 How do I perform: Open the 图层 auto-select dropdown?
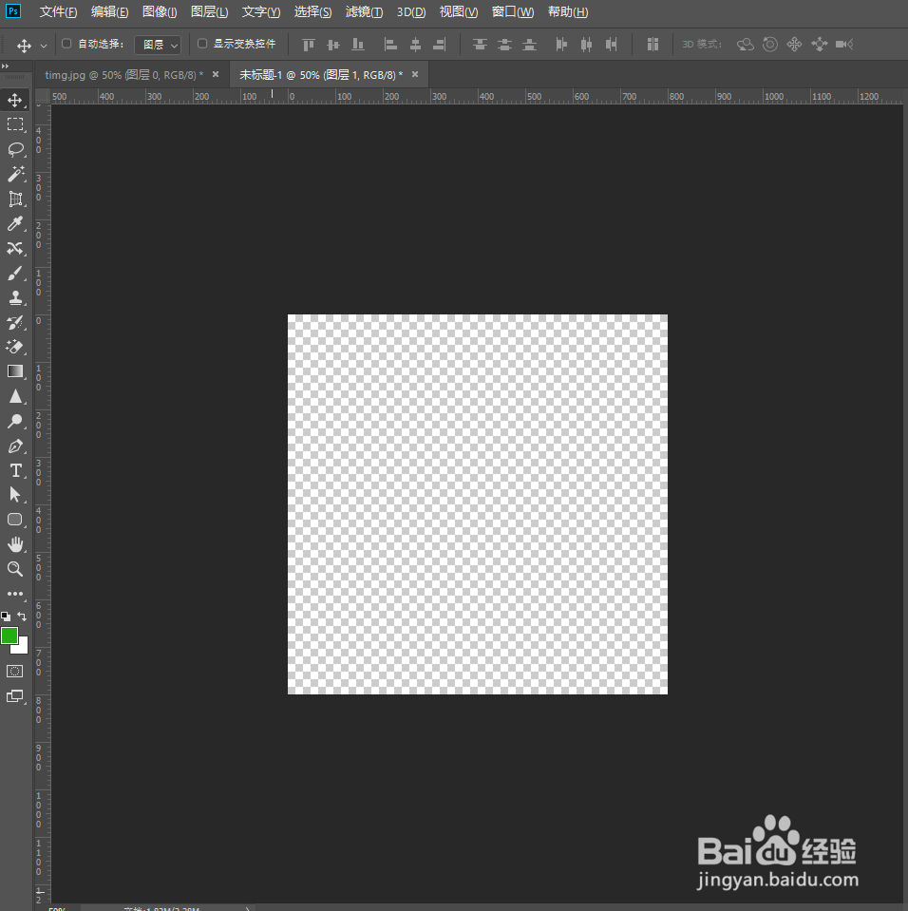pyautogui.click(x=158, y=45)
